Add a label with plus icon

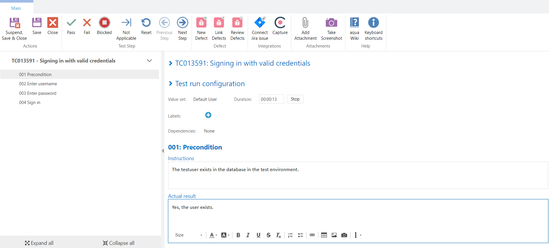[x=208, y=115]
